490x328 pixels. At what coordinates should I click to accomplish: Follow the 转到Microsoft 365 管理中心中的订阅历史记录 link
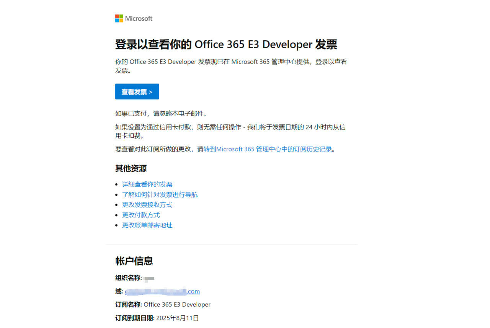coord(268,149)
